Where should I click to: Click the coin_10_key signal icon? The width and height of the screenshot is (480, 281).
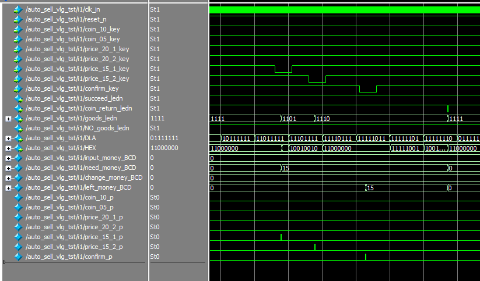click(x=17, y=29)
